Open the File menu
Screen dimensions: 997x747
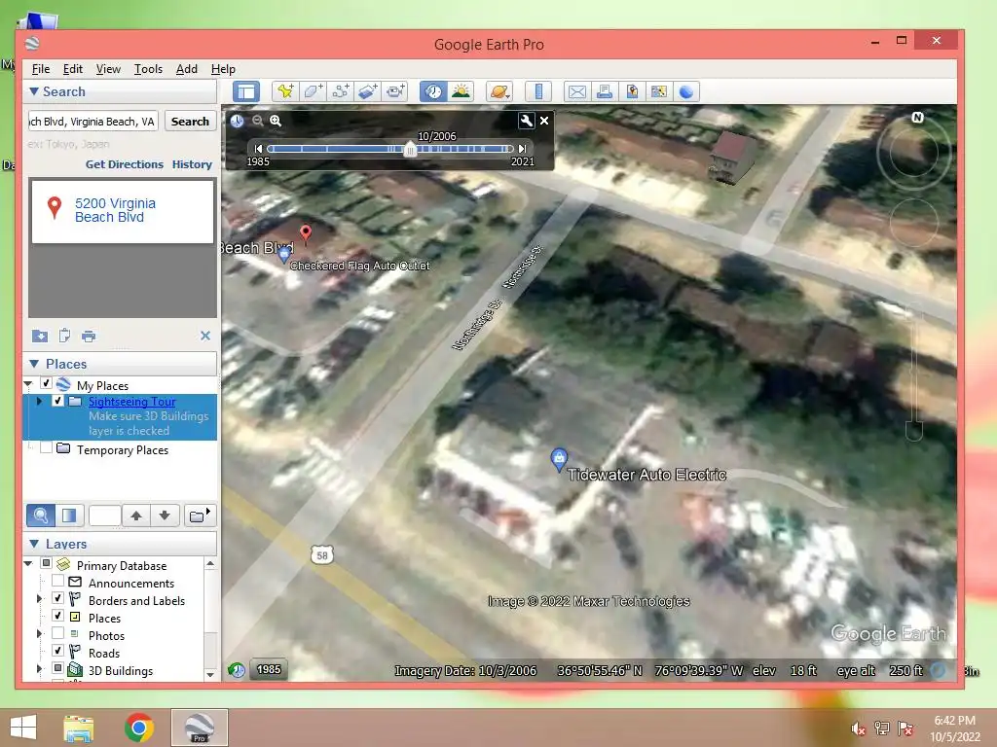(x=41, y=69)
